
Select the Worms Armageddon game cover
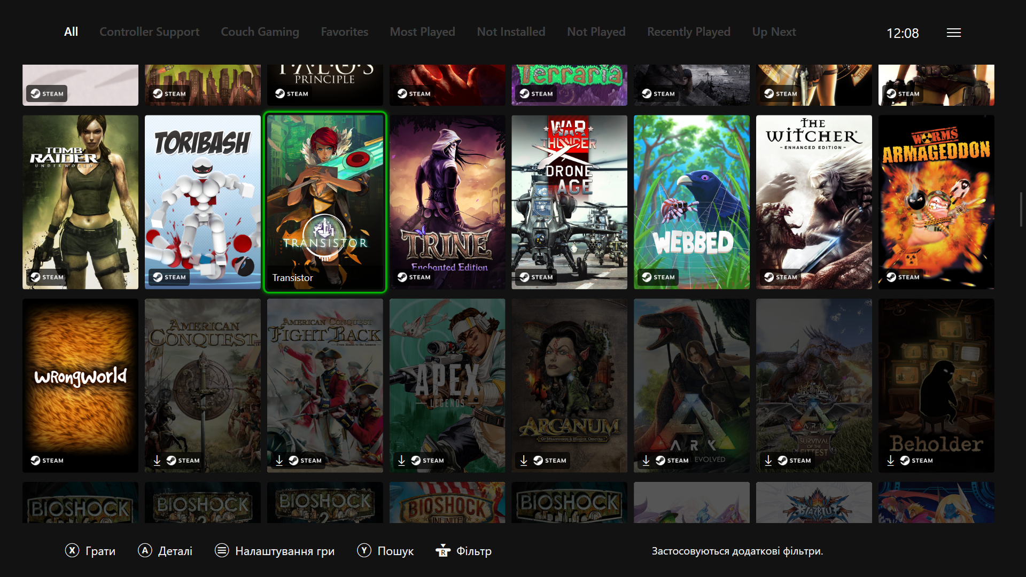click(x=936, y=202)
